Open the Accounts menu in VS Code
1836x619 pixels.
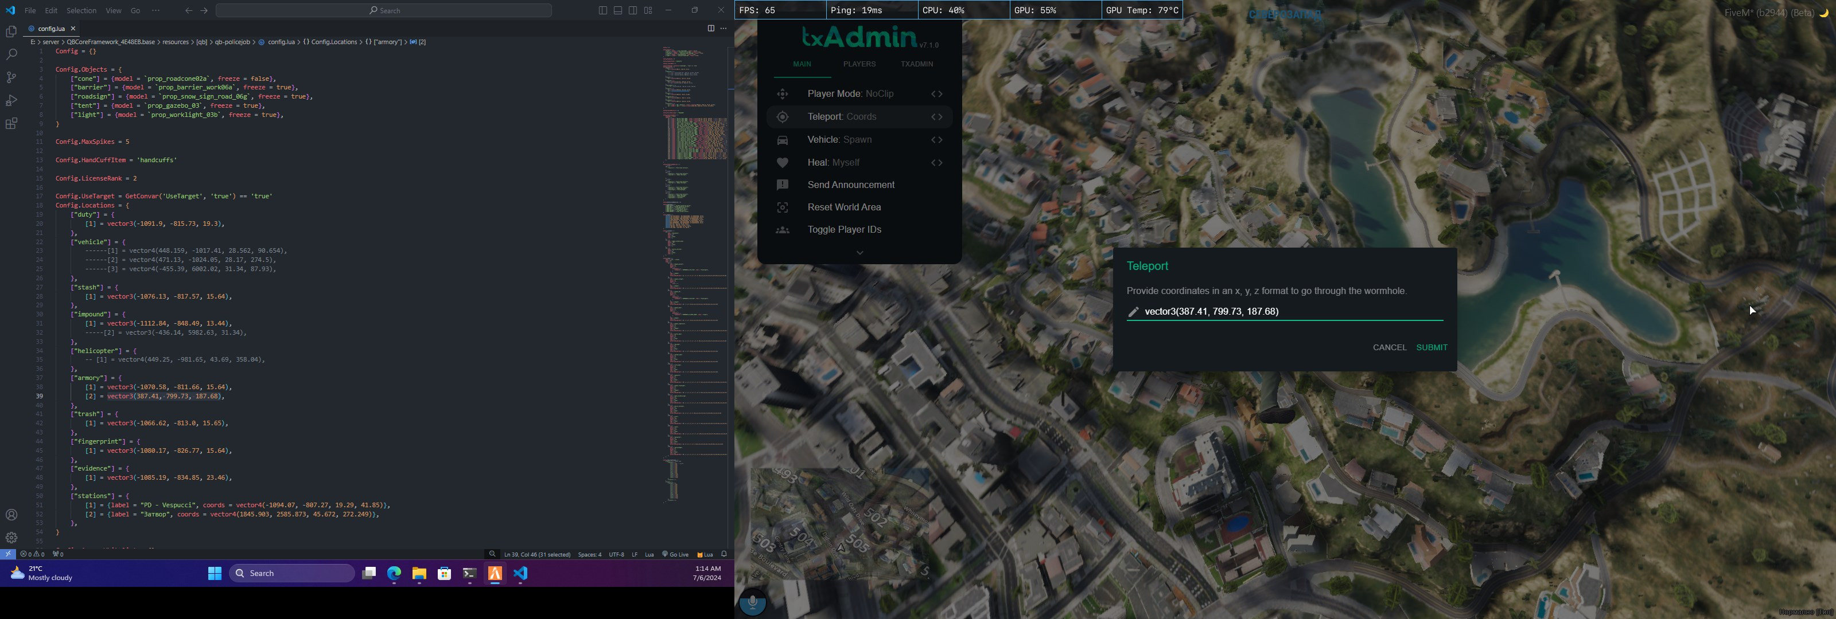point(11,515)
